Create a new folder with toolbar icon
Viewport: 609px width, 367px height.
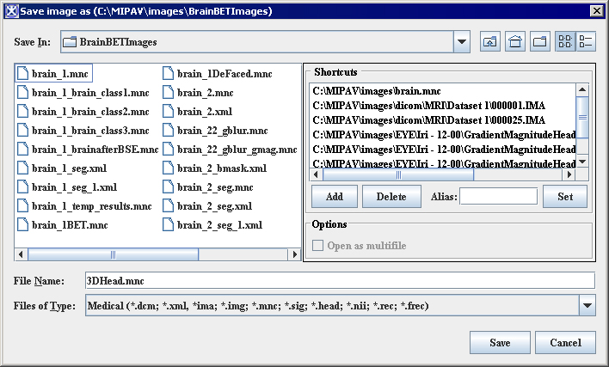(x=539, y=41)
